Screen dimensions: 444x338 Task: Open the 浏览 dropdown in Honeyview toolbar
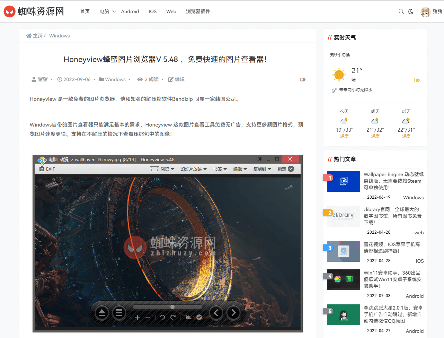[167, 169]
